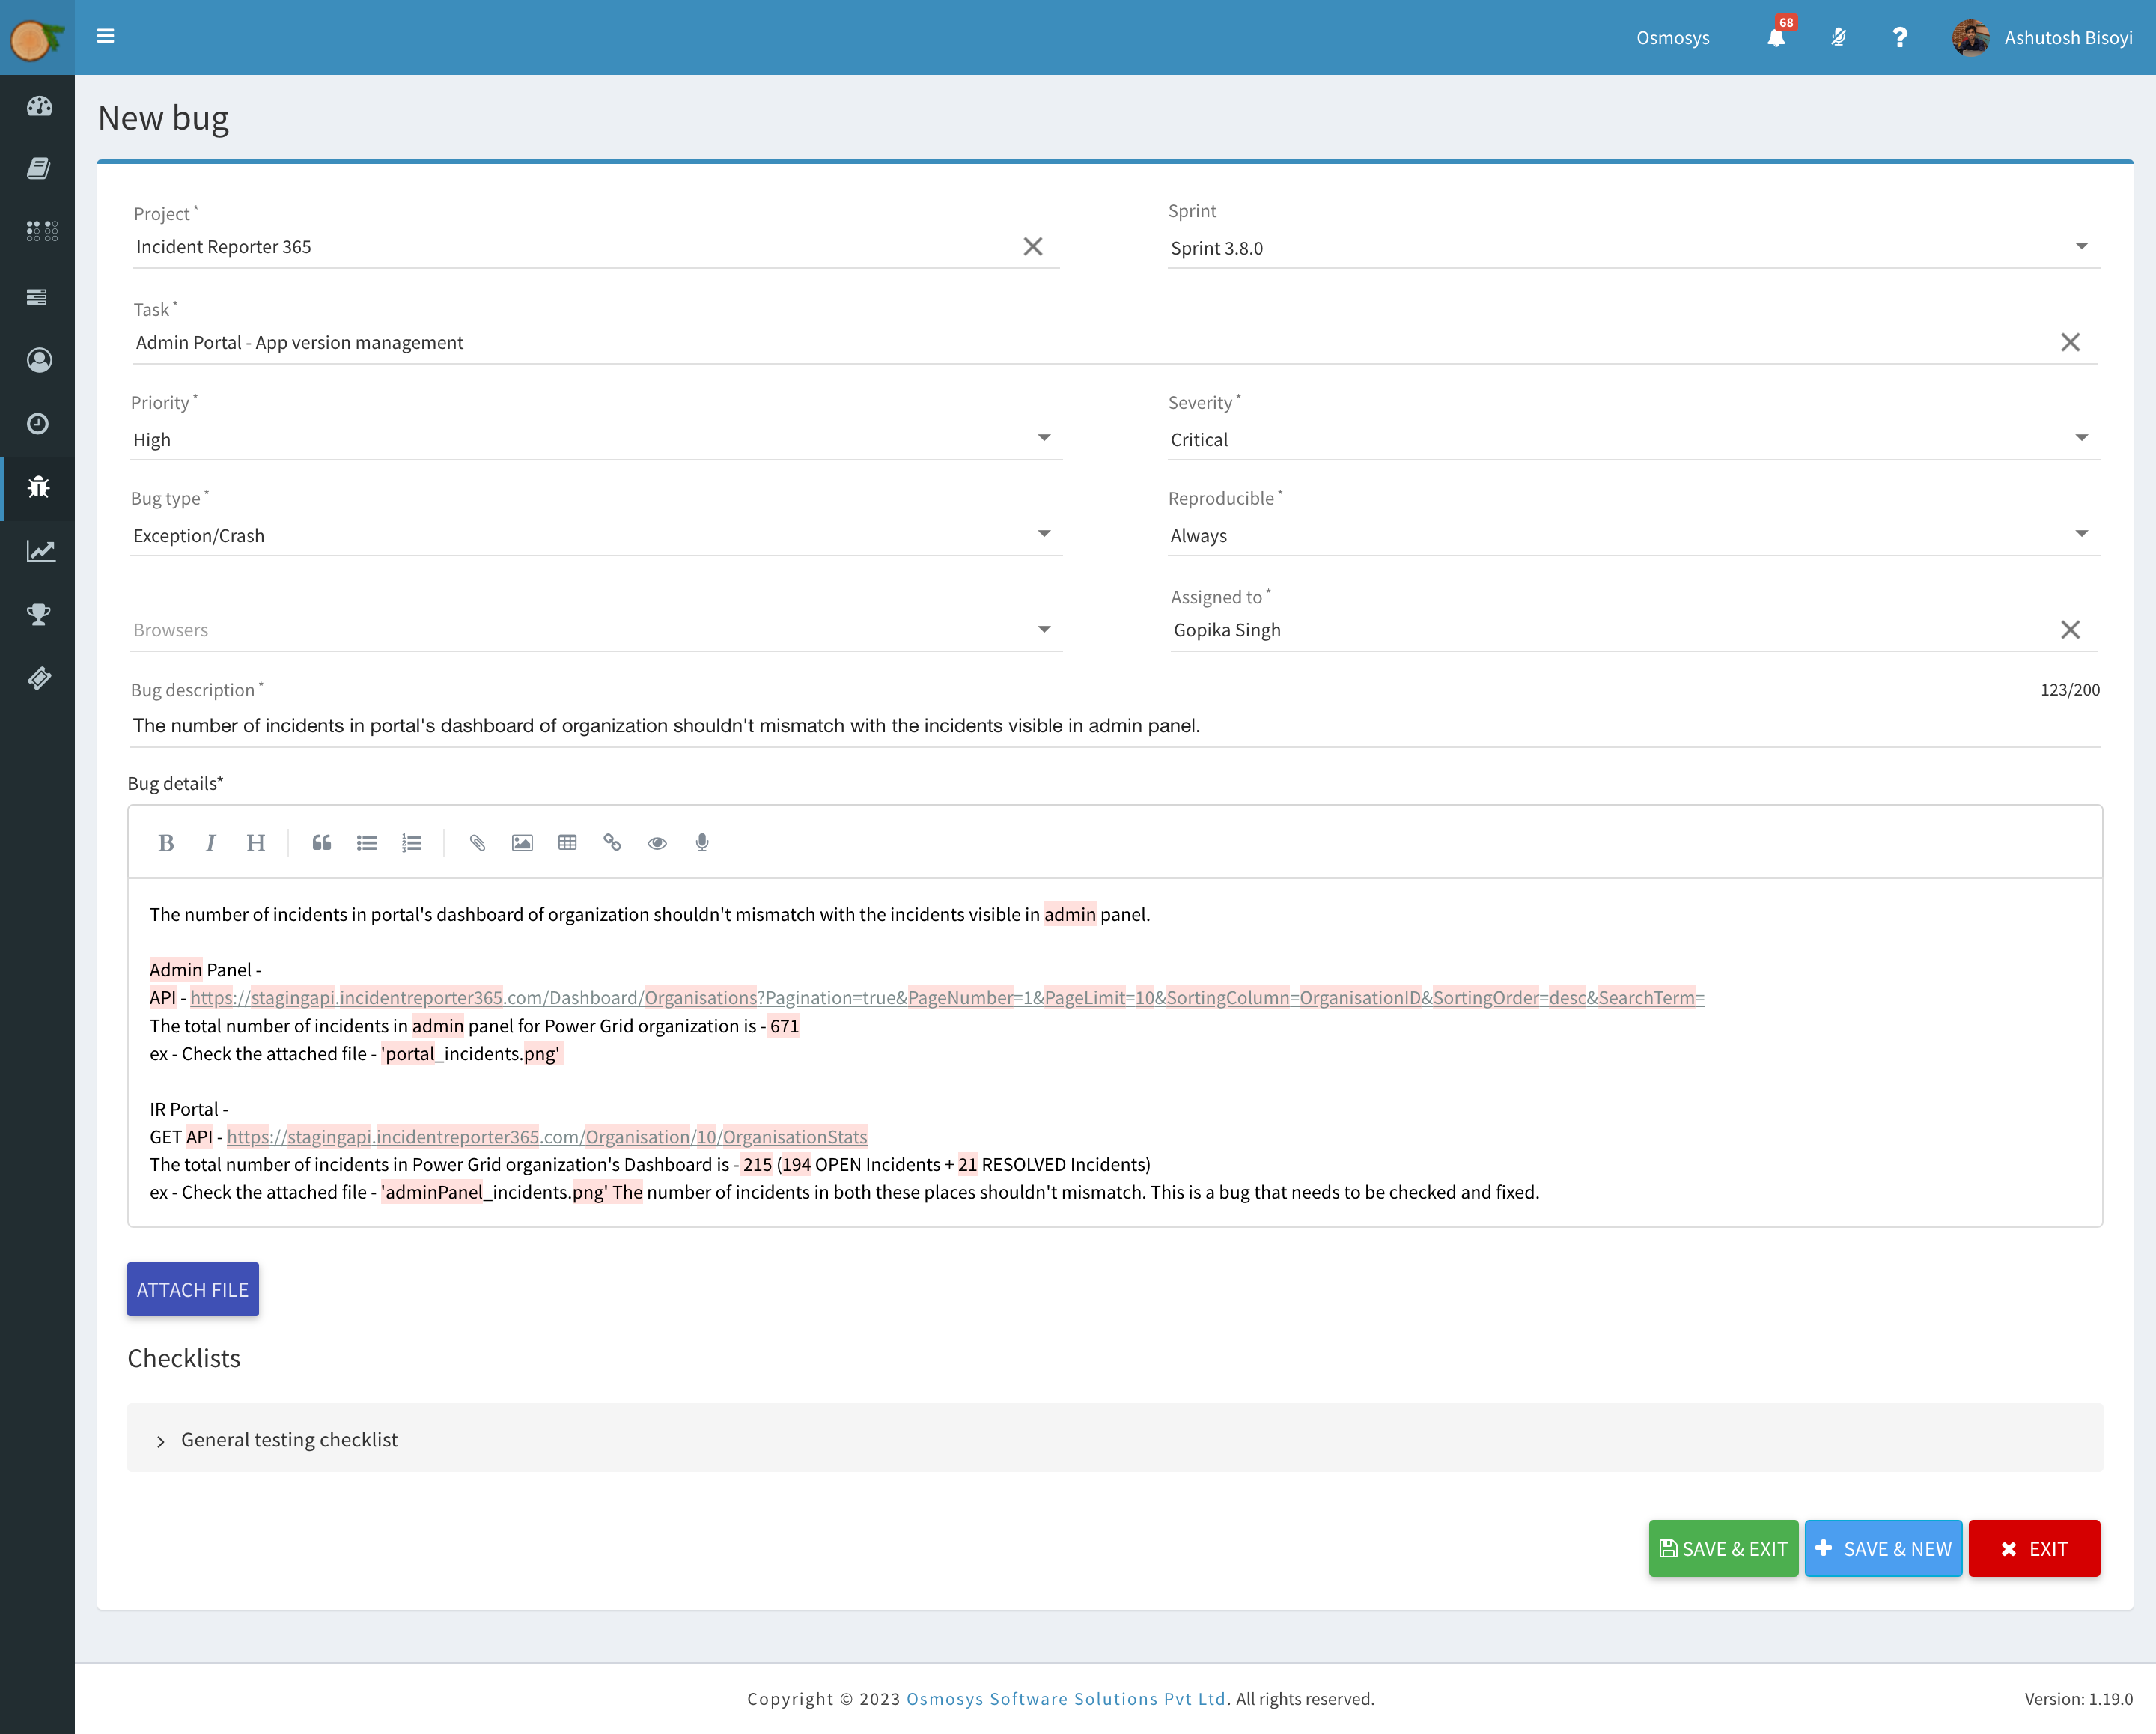Click the microphone icon in editor toolbar
Viewport: 2156px width, 1734px height.
pyautogui.click(x=702, y=843)
